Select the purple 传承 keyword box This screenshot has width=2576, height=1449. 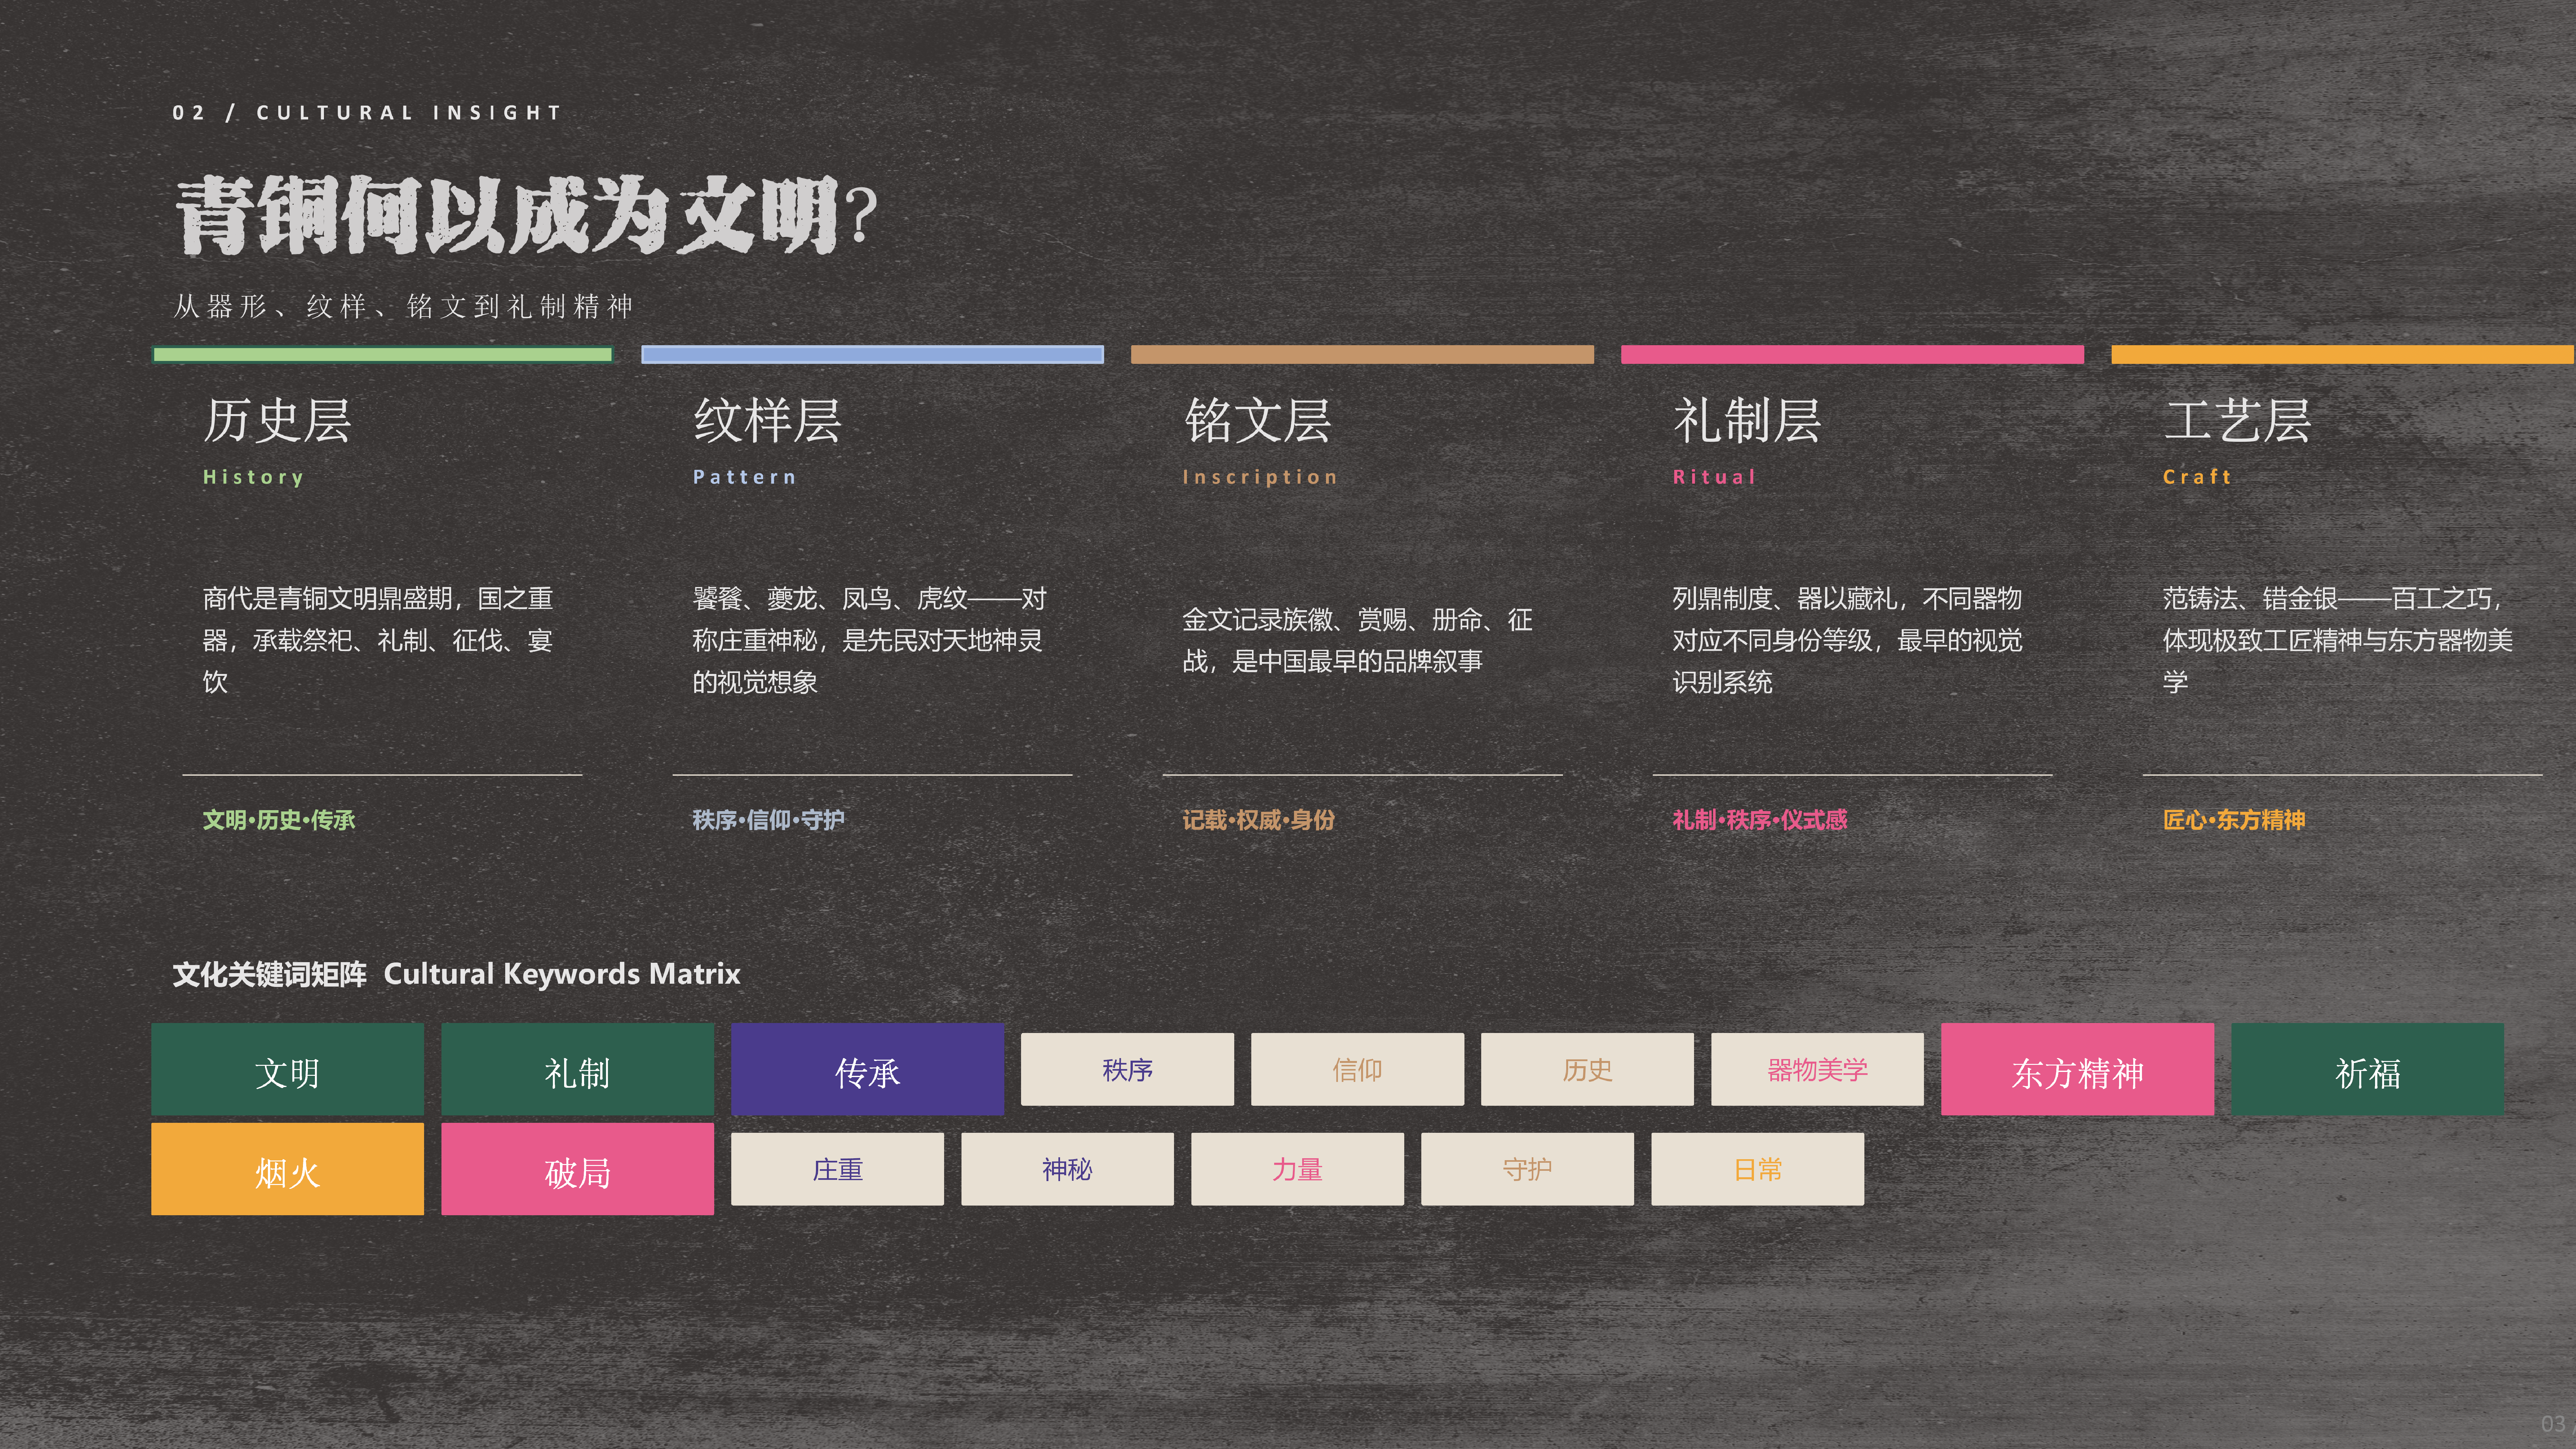coord(867,1069)
